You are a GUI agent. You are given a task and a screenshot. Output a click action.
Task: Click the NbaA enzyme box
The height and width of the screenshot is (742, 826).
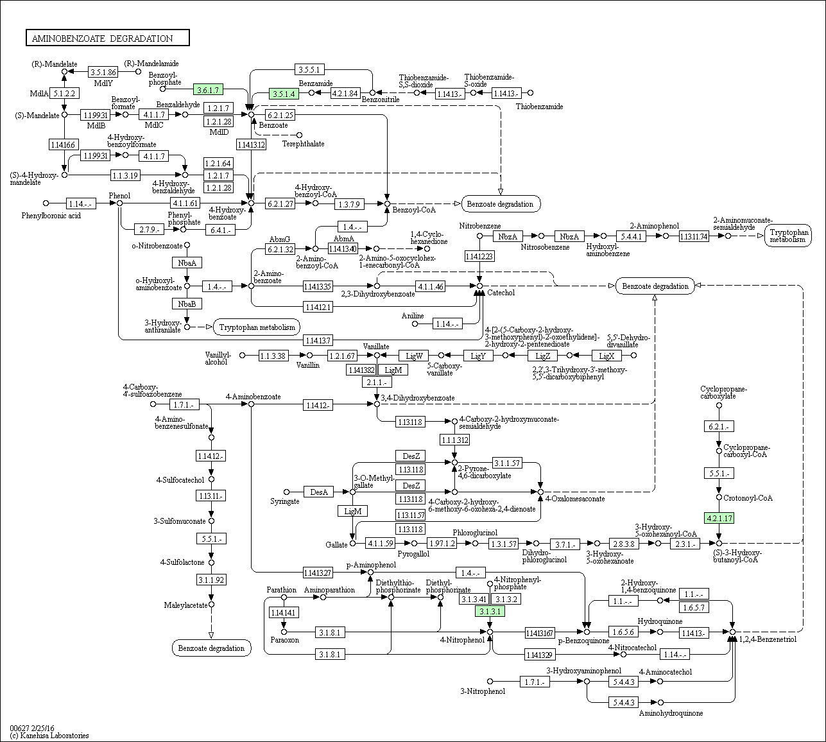point(187,263)
